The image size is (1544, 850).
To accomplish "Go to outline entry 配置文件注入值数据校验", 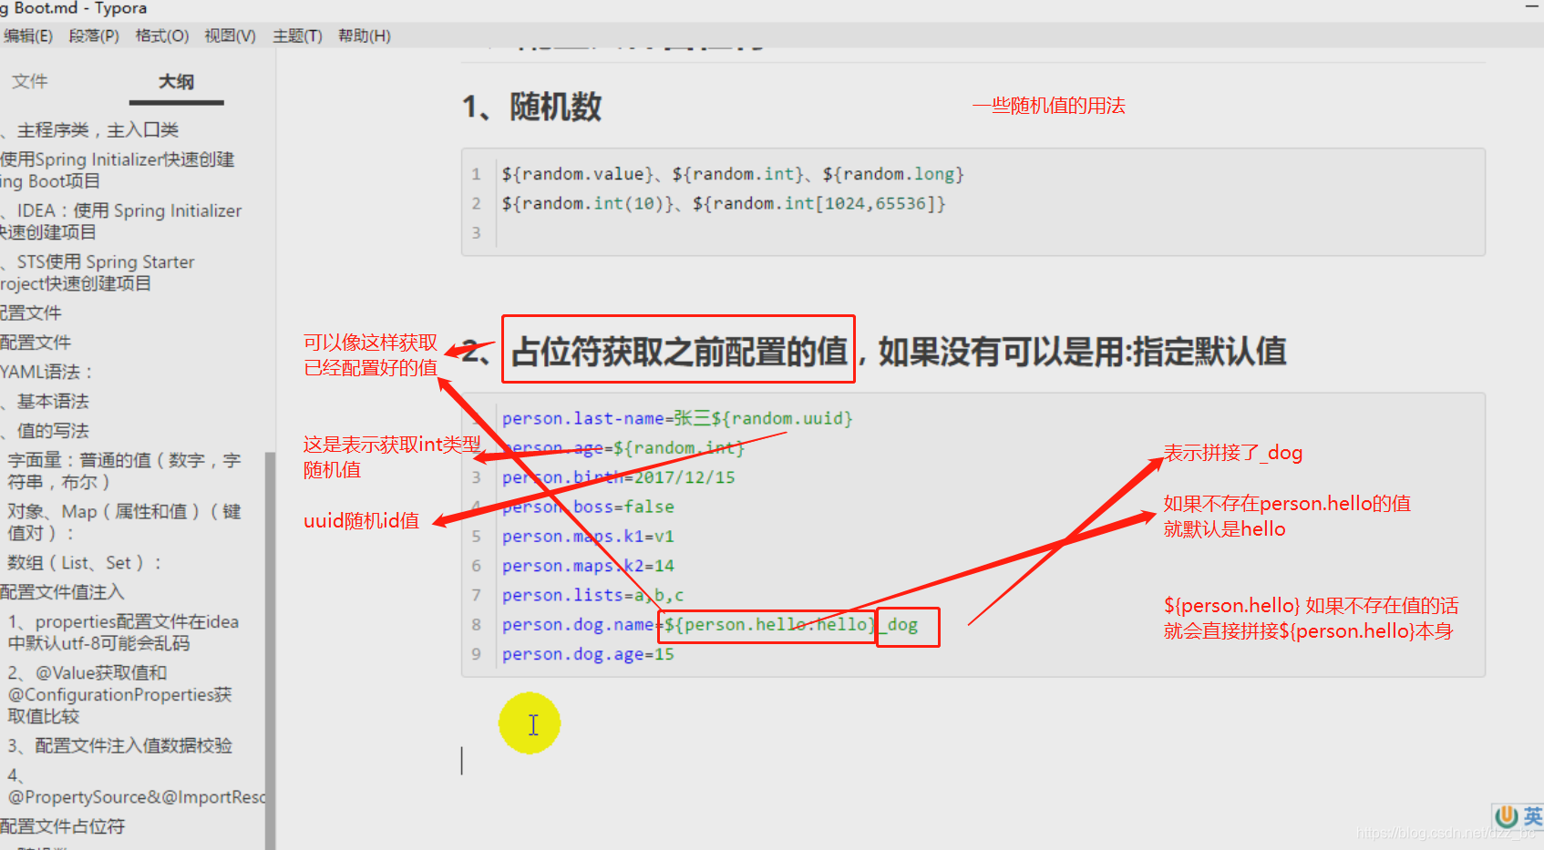I will 120,745.
